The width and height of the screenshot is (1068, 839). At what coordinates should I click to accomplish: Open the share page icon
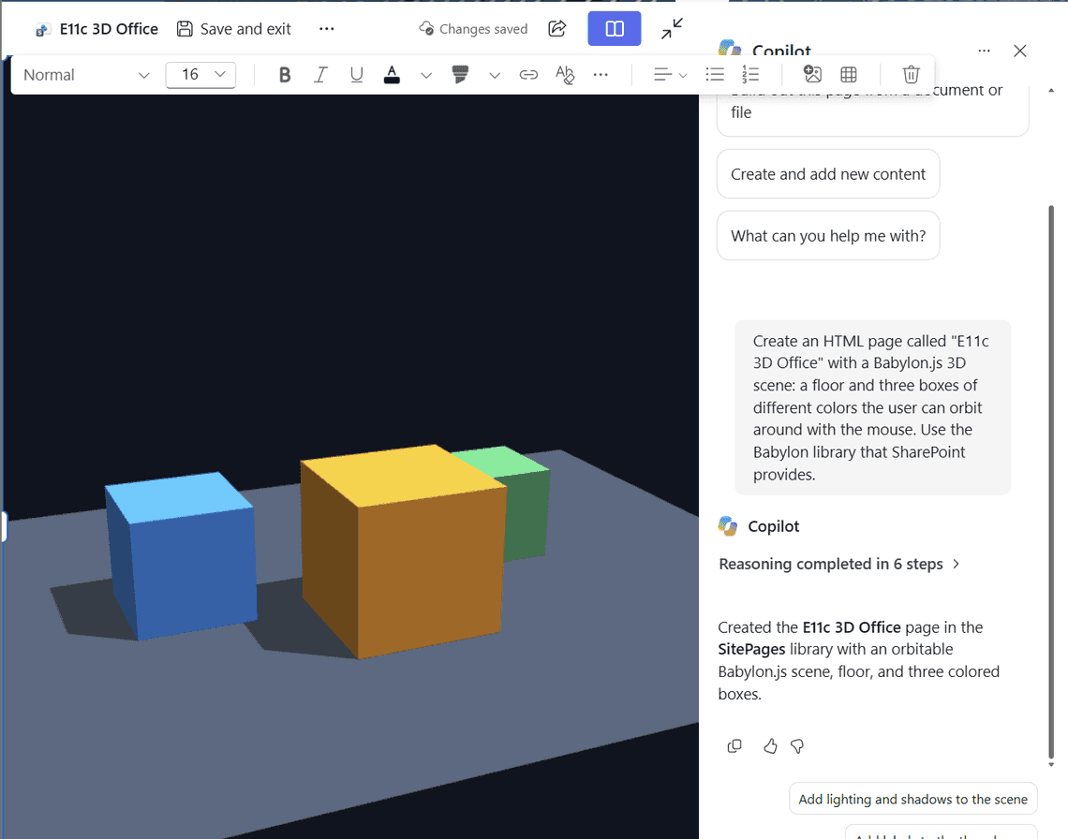[556, 29]
